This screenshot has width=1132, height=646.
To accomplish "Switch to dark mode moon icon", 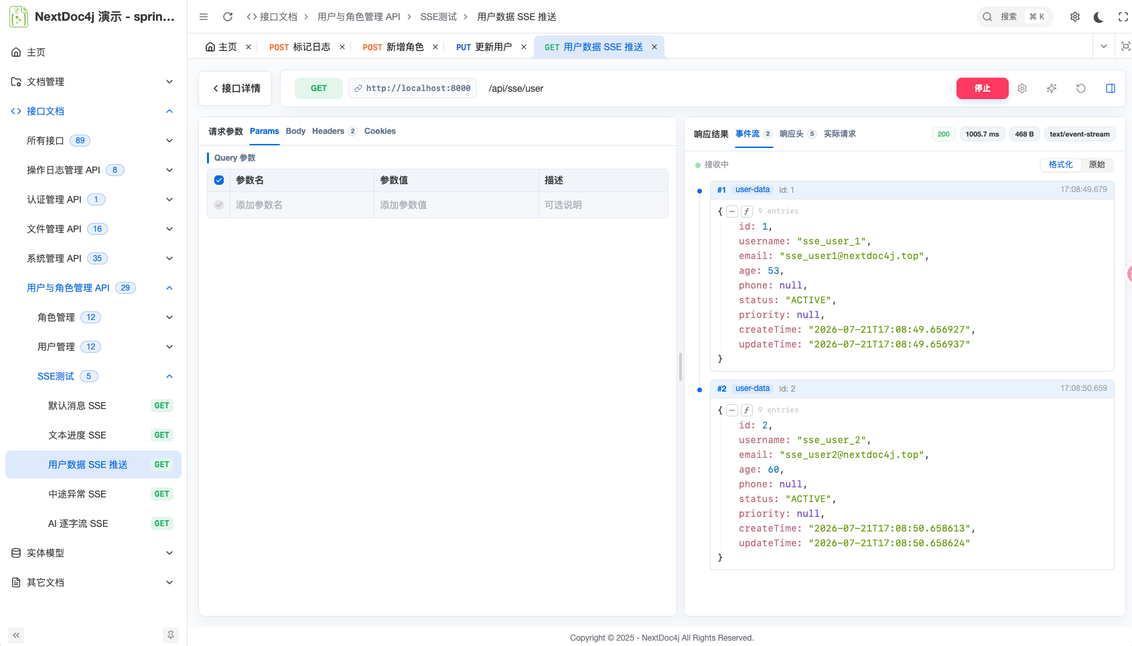I will pos(1099,17).
